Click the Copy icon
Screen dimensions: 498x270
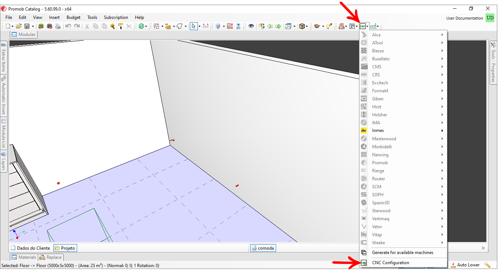pos(96,26)
